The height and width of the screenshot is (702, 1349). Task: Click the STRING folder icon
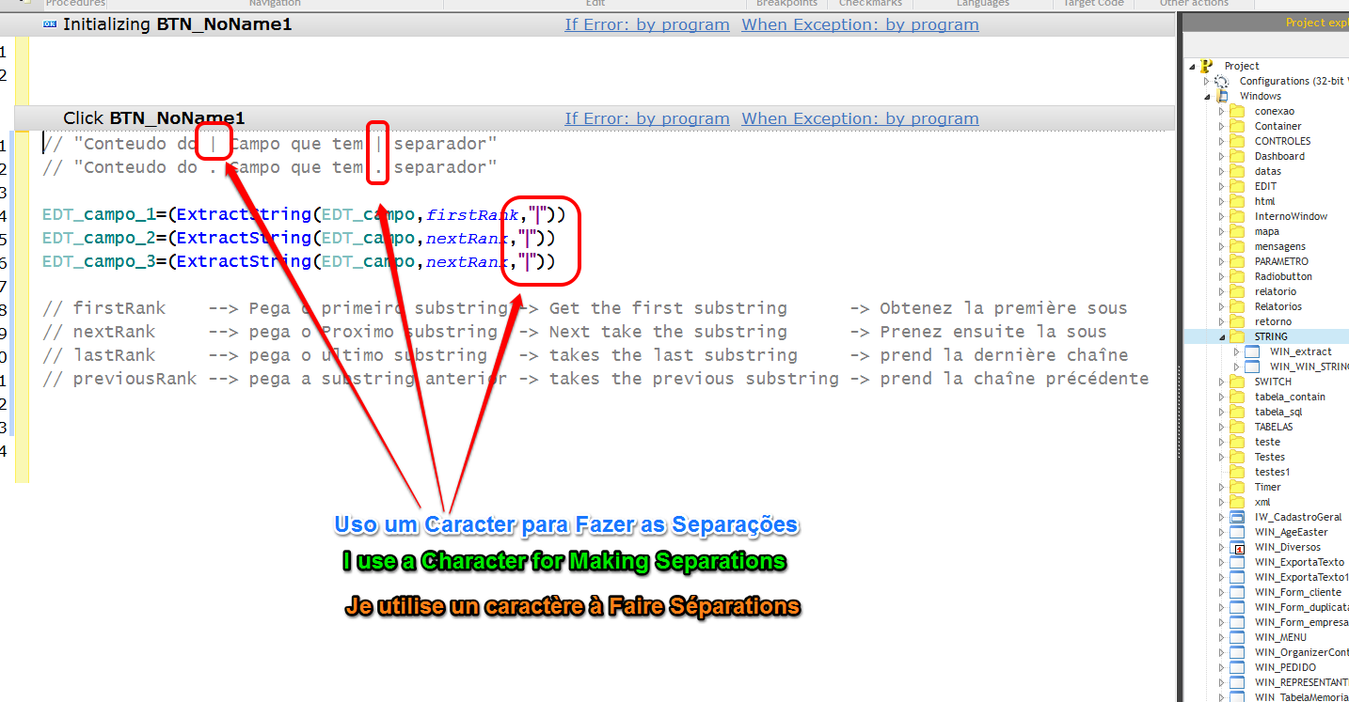pyautogui.click(x=1235, y=335)
